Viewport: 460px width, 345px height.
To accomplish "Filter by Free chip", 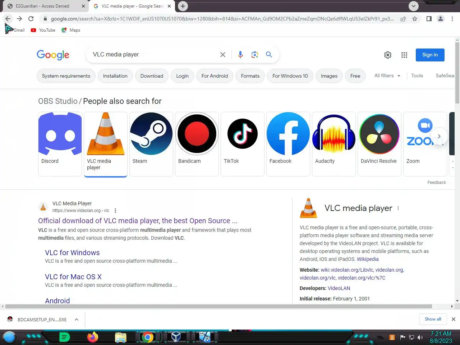I will [355, 76].
